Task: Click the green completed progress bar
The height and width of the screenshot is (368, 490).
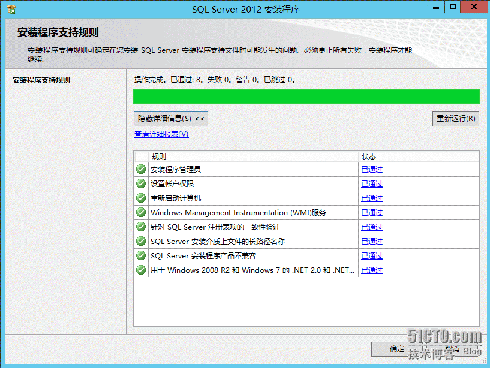Action: [306, 96]
